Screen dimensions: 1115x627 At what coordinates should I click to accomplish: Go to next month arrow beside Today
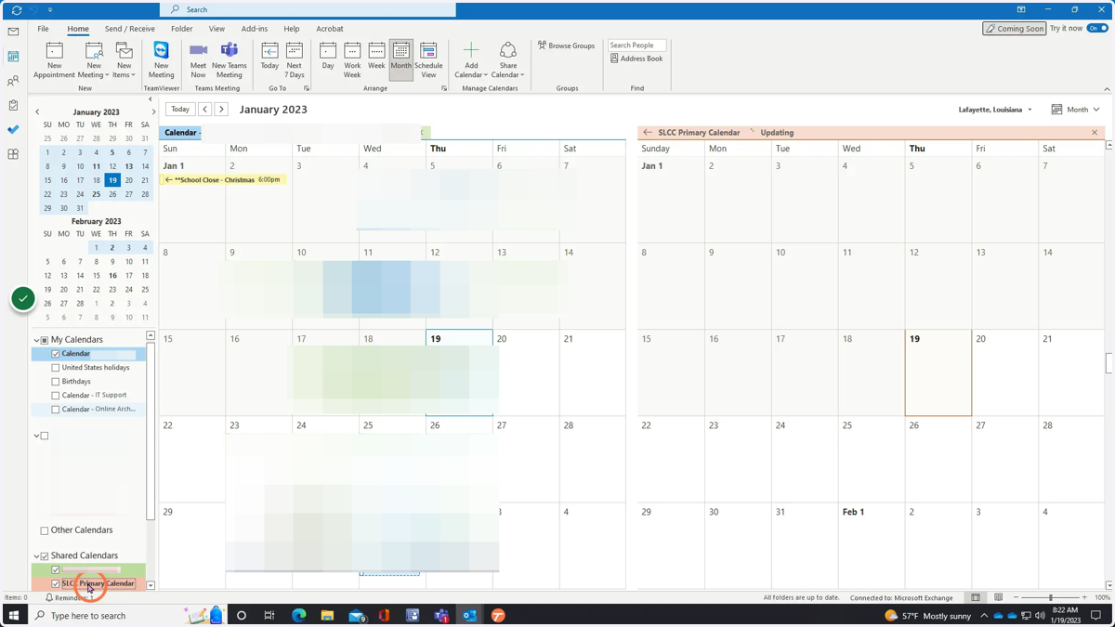pos(221,110)
